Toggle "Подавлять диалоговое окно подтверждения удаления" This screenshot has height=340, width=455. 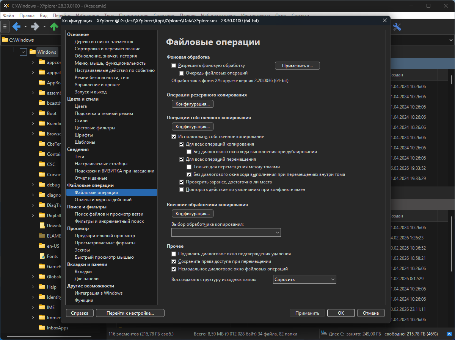click(174, 254)
